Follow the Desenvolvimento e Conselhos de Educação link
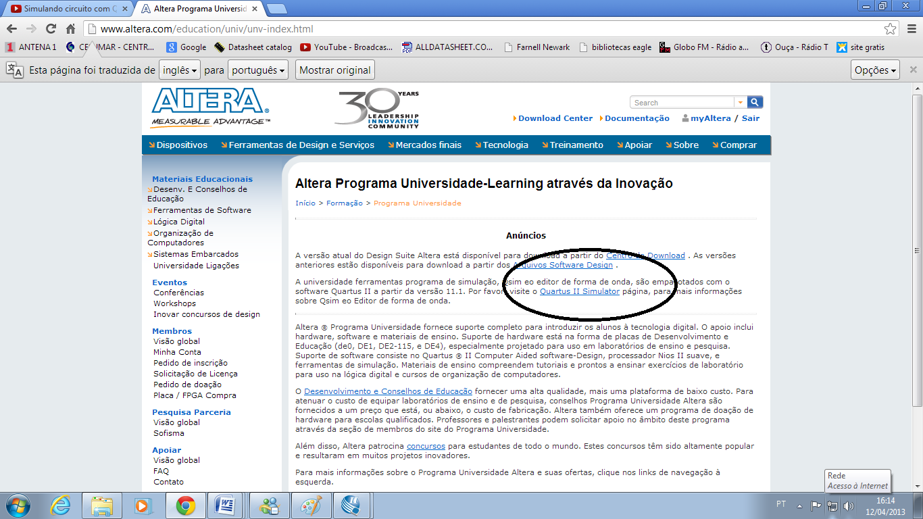923x519 pixels. click(x=388, y=391)
